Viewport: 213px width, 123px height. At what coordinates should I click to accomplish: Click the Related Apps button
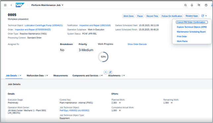point(192,16)
